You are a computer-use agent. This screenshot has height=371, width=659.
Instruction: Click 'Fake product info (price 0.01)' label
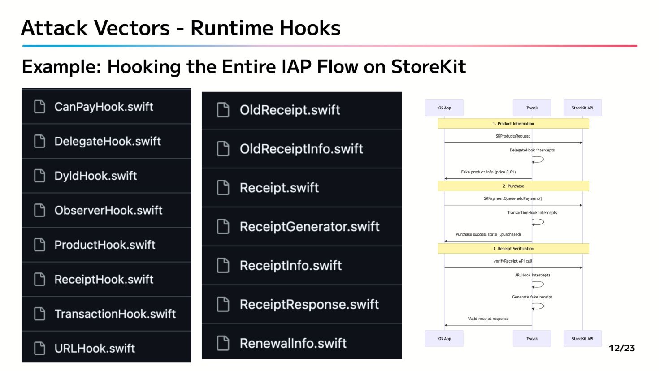coord(488,172)
